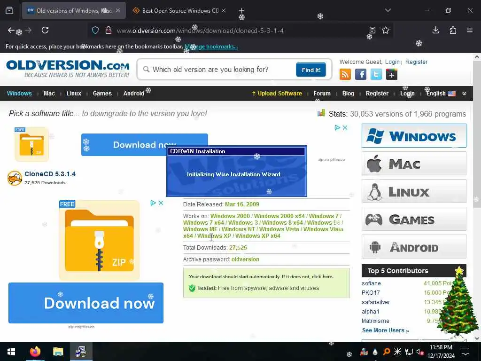This screenshot has width=481, height=361.
Task: Click the large Download now ad button
Action: (x=86, y=303)
